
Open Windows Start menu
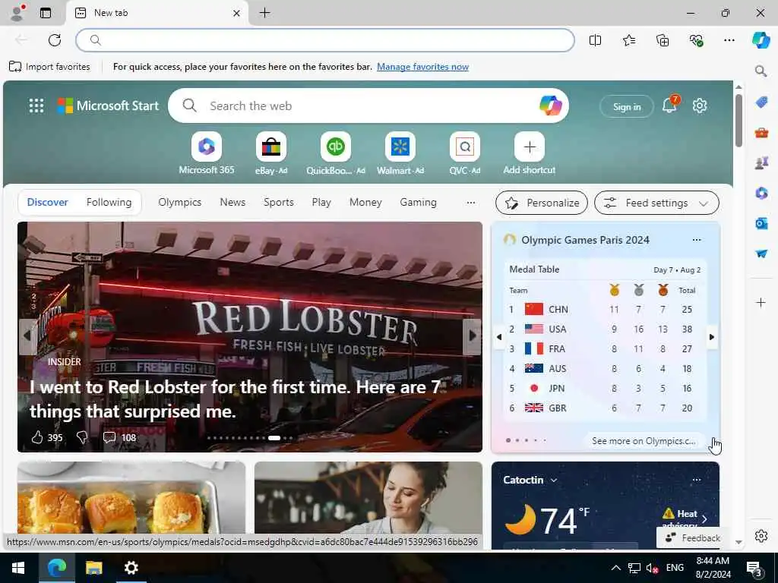click(x=18, y=568)
